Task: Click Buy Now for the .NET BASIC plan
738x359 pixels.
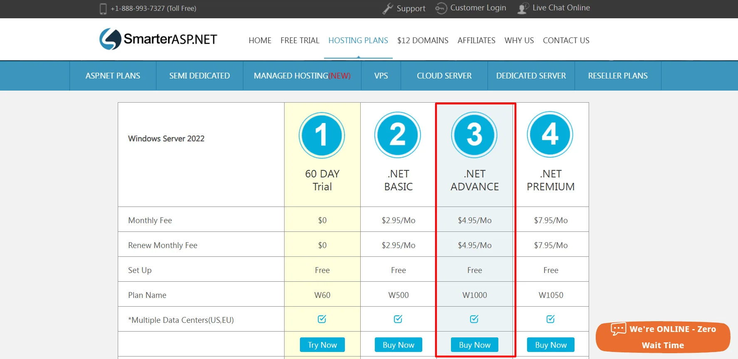Action: (x=399, y=345)
